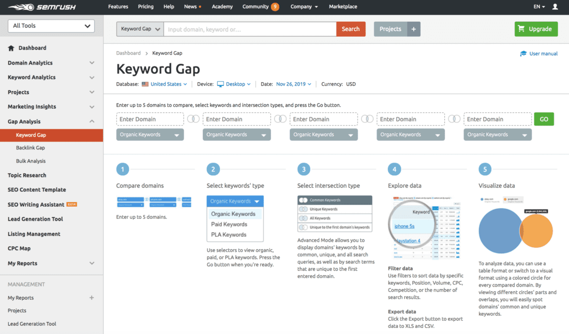Viewport: 569px width, 334px height.
Task: Click the paper-plane icon beside User manual
Action: point(522,53)
